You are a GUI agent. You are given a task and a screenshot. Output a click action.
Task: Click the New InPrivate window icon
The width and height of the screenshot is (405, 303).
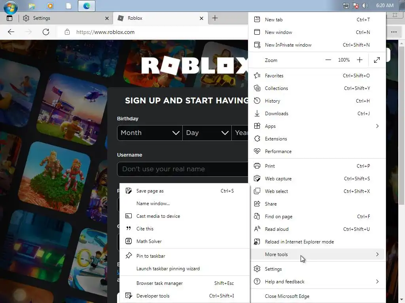(x=257, y=45)
